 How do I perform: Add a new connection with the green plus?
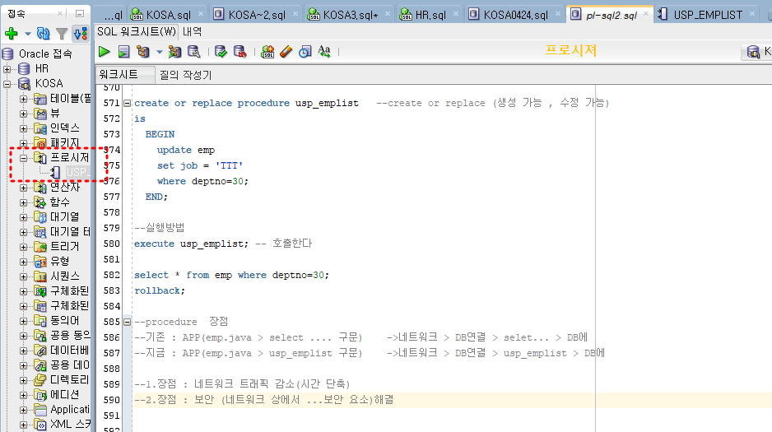tap(11, 34)
